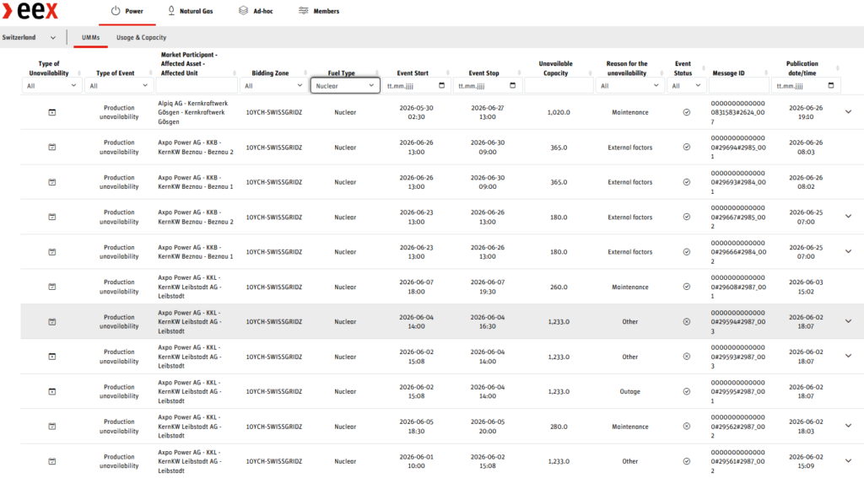Click the type icon for message 29594 row
864x478 pixels.
(51, 321)
